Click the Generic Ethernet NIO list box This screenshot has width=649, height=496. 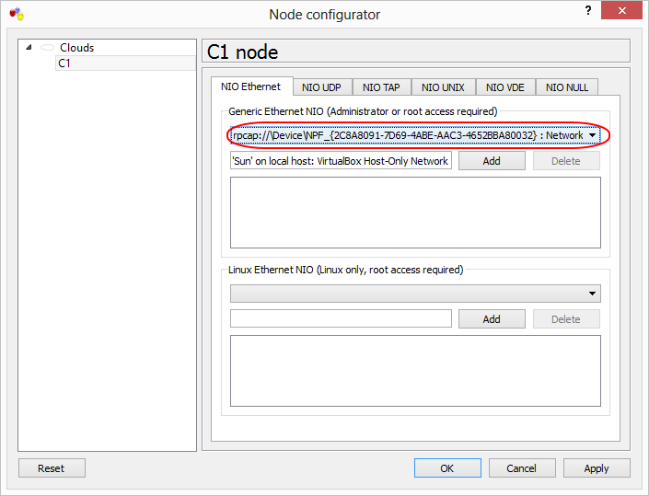(x=415, y=213)
